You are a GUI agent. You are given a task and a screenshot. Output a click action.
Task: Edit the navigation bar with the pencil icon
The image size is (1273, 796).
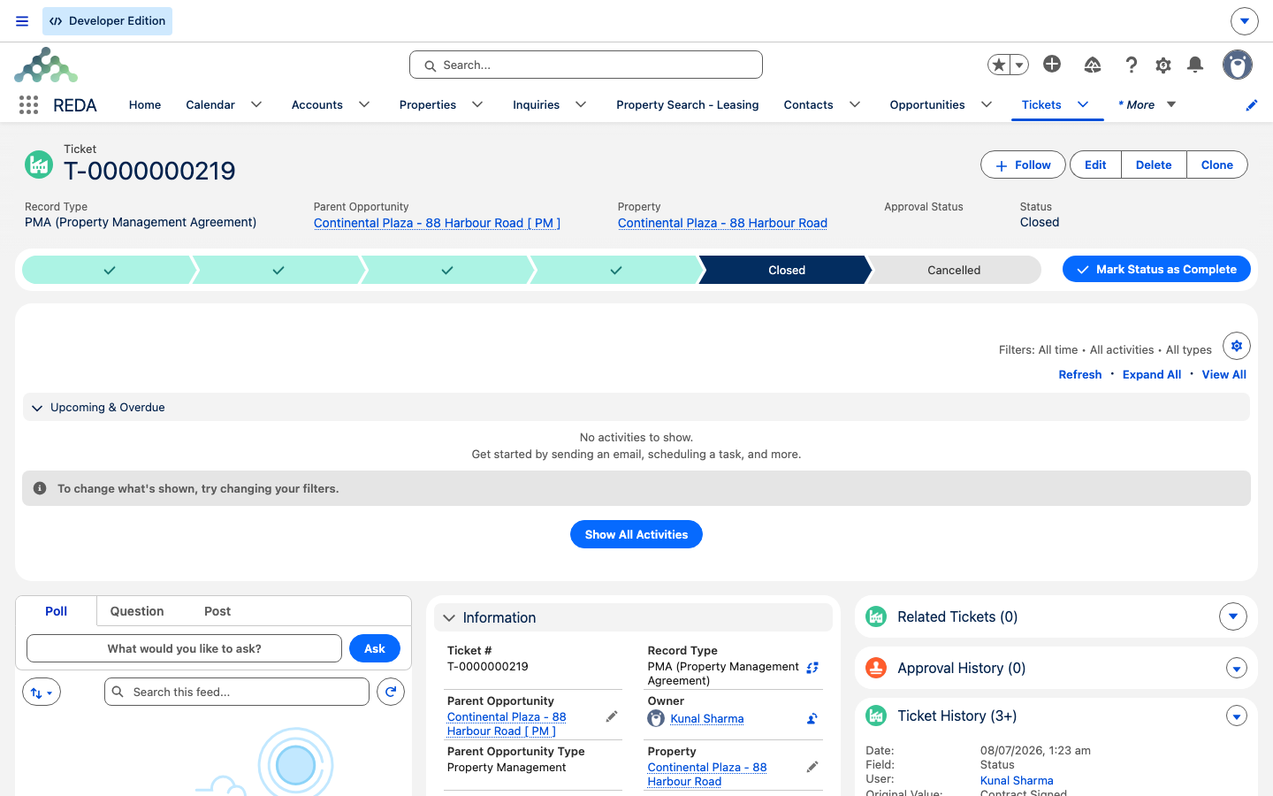point(1252,105)
